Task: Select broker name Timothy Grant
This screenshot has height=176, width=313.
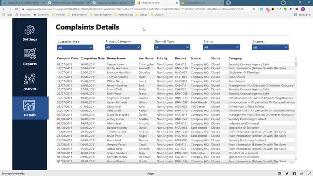Action: (x=116, y=132)
